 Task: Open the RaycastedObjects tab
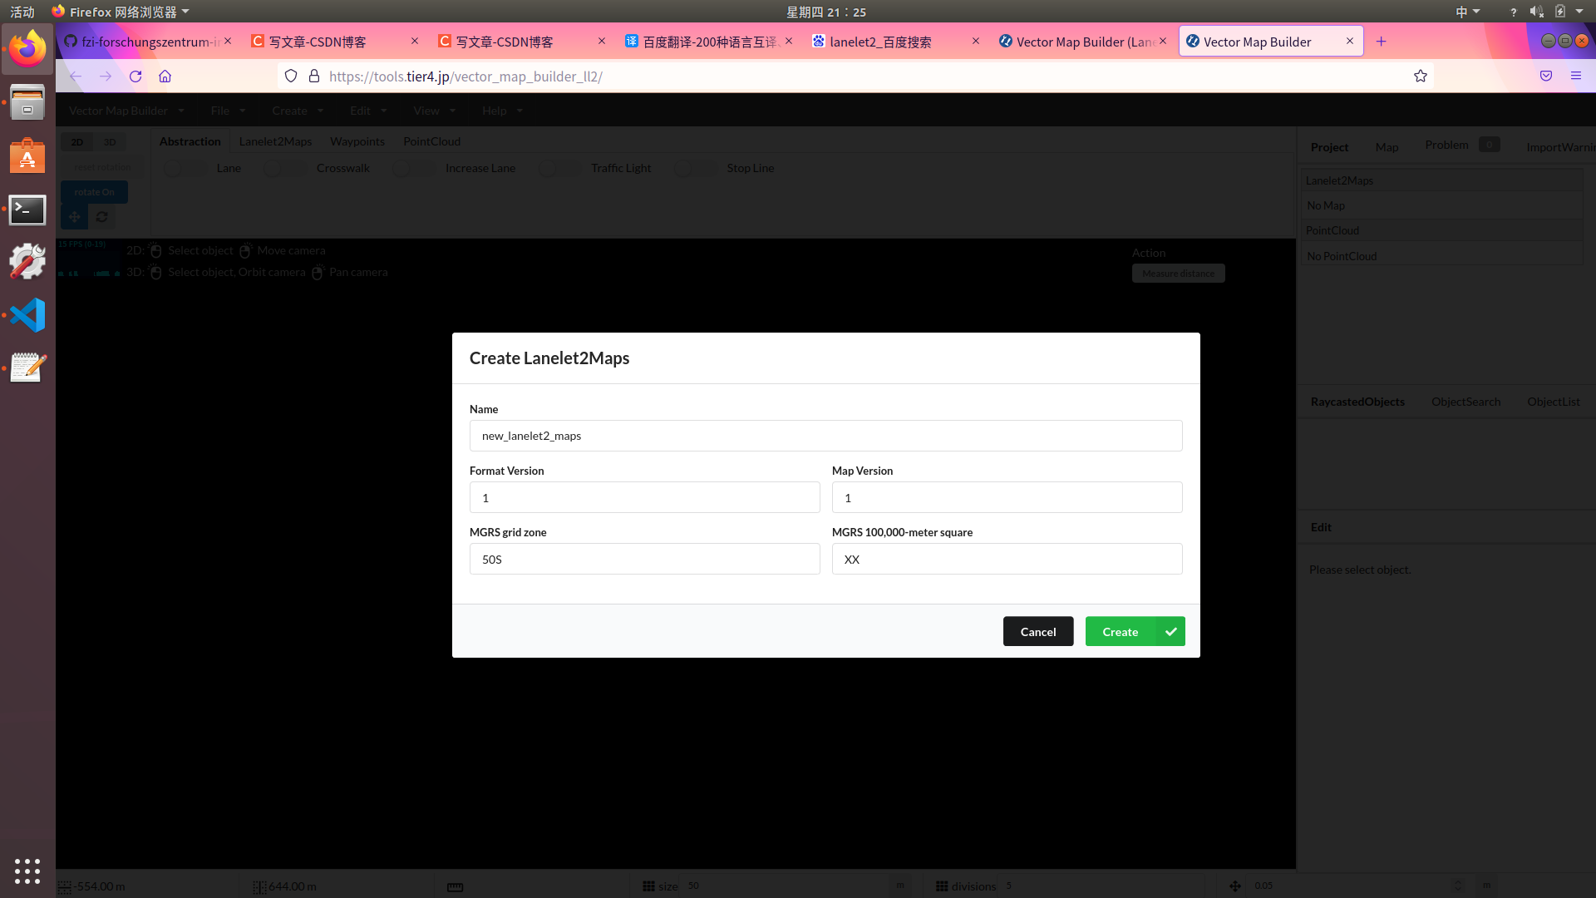(x=1357, y=402)
